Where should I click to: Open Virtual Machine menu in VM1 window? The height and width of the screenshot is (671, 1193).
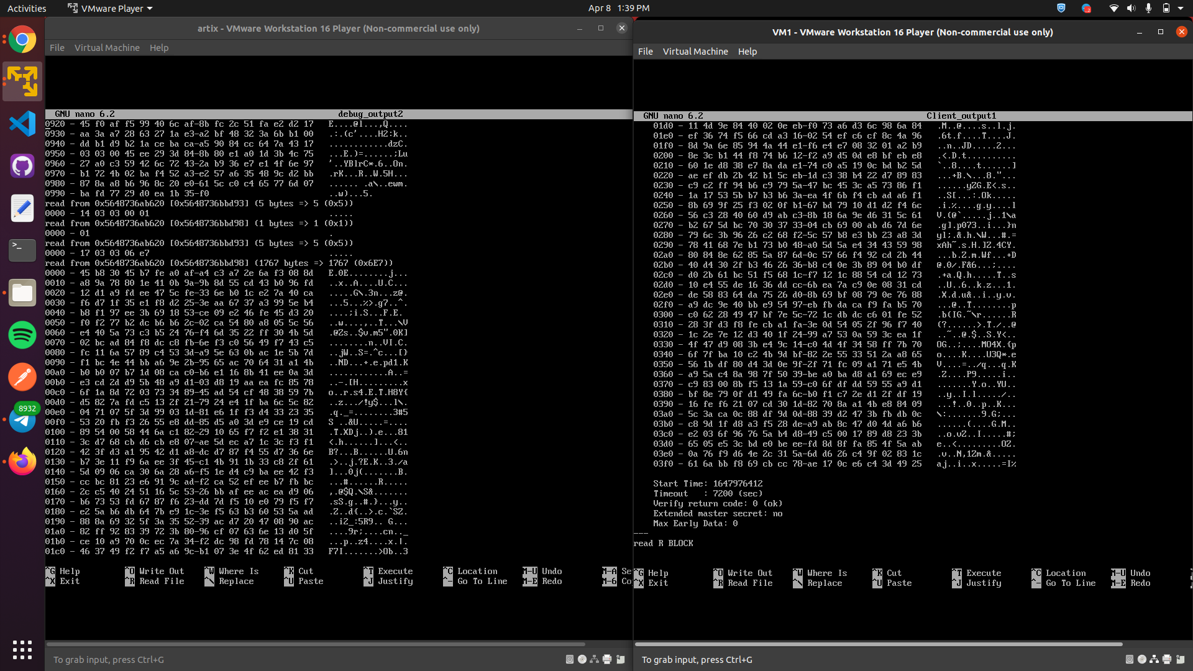(695, 52)
